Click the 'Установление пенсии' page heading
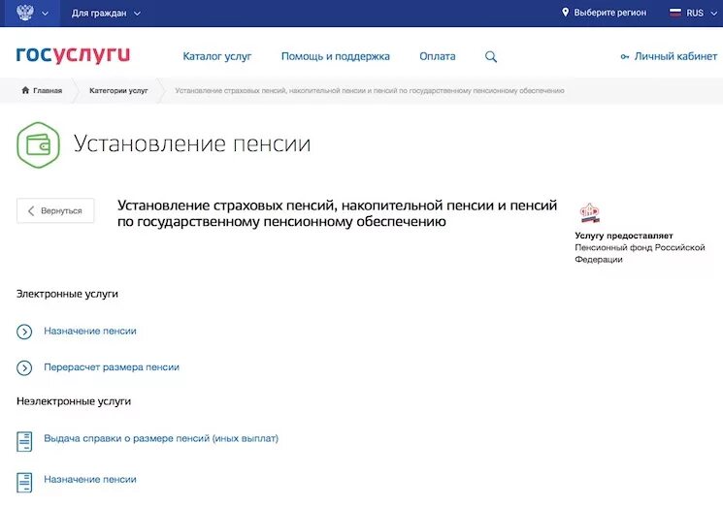 tap(192, 143)
